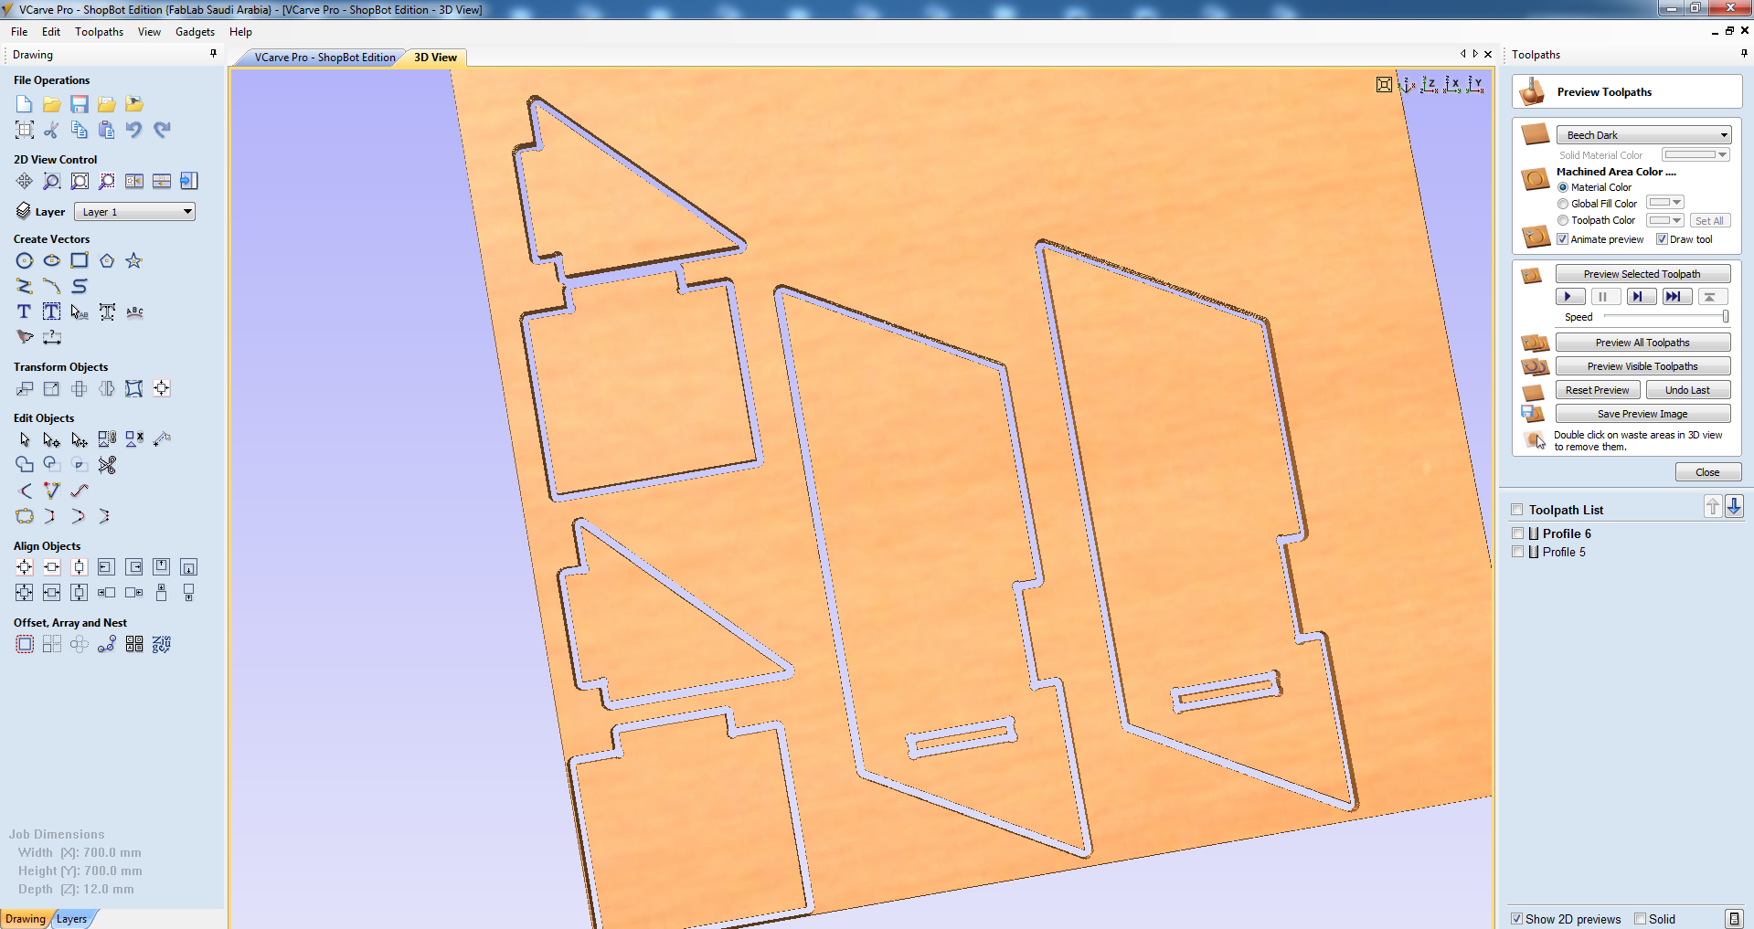
Task: Click Preview Selected Toolpath button
Action: click(x=1642, y=274)
